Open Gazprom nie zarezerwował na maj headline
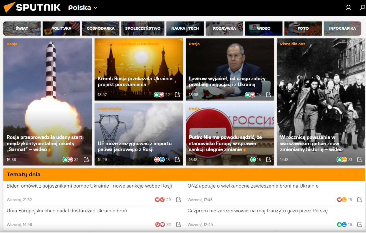 tap(258, 211)
